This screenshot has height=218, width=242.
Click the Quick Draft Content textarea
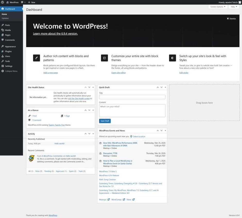pos(132,110)
